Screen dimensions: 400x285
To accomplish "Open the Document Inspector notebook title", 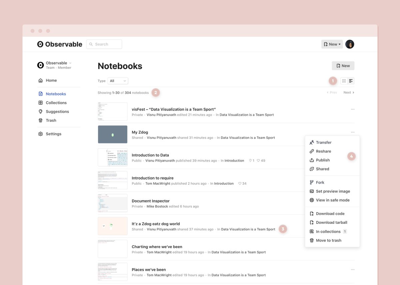I will tap(151, 201).
